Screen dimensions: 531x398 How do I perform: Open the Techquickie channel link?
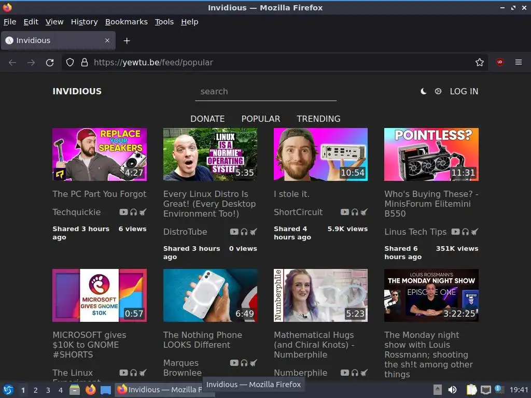(77, 212)
